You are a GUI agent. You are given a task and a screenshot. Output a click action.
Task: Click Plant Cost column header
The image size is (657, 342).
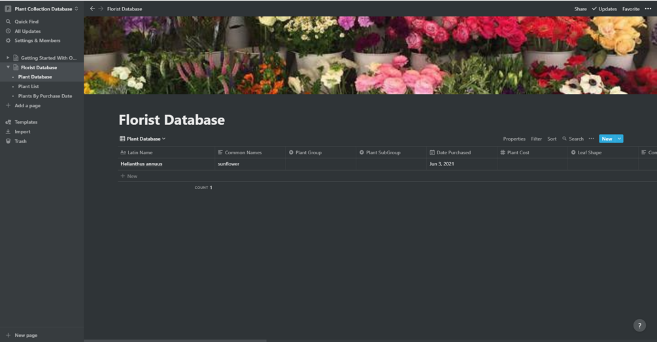click(x=532, y=152)
